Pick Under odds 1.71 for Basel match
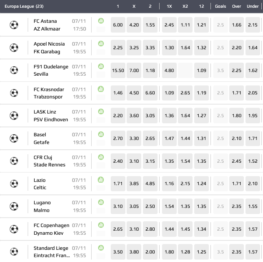This screenshot has height=262, width=263. (x=253, y=139)
